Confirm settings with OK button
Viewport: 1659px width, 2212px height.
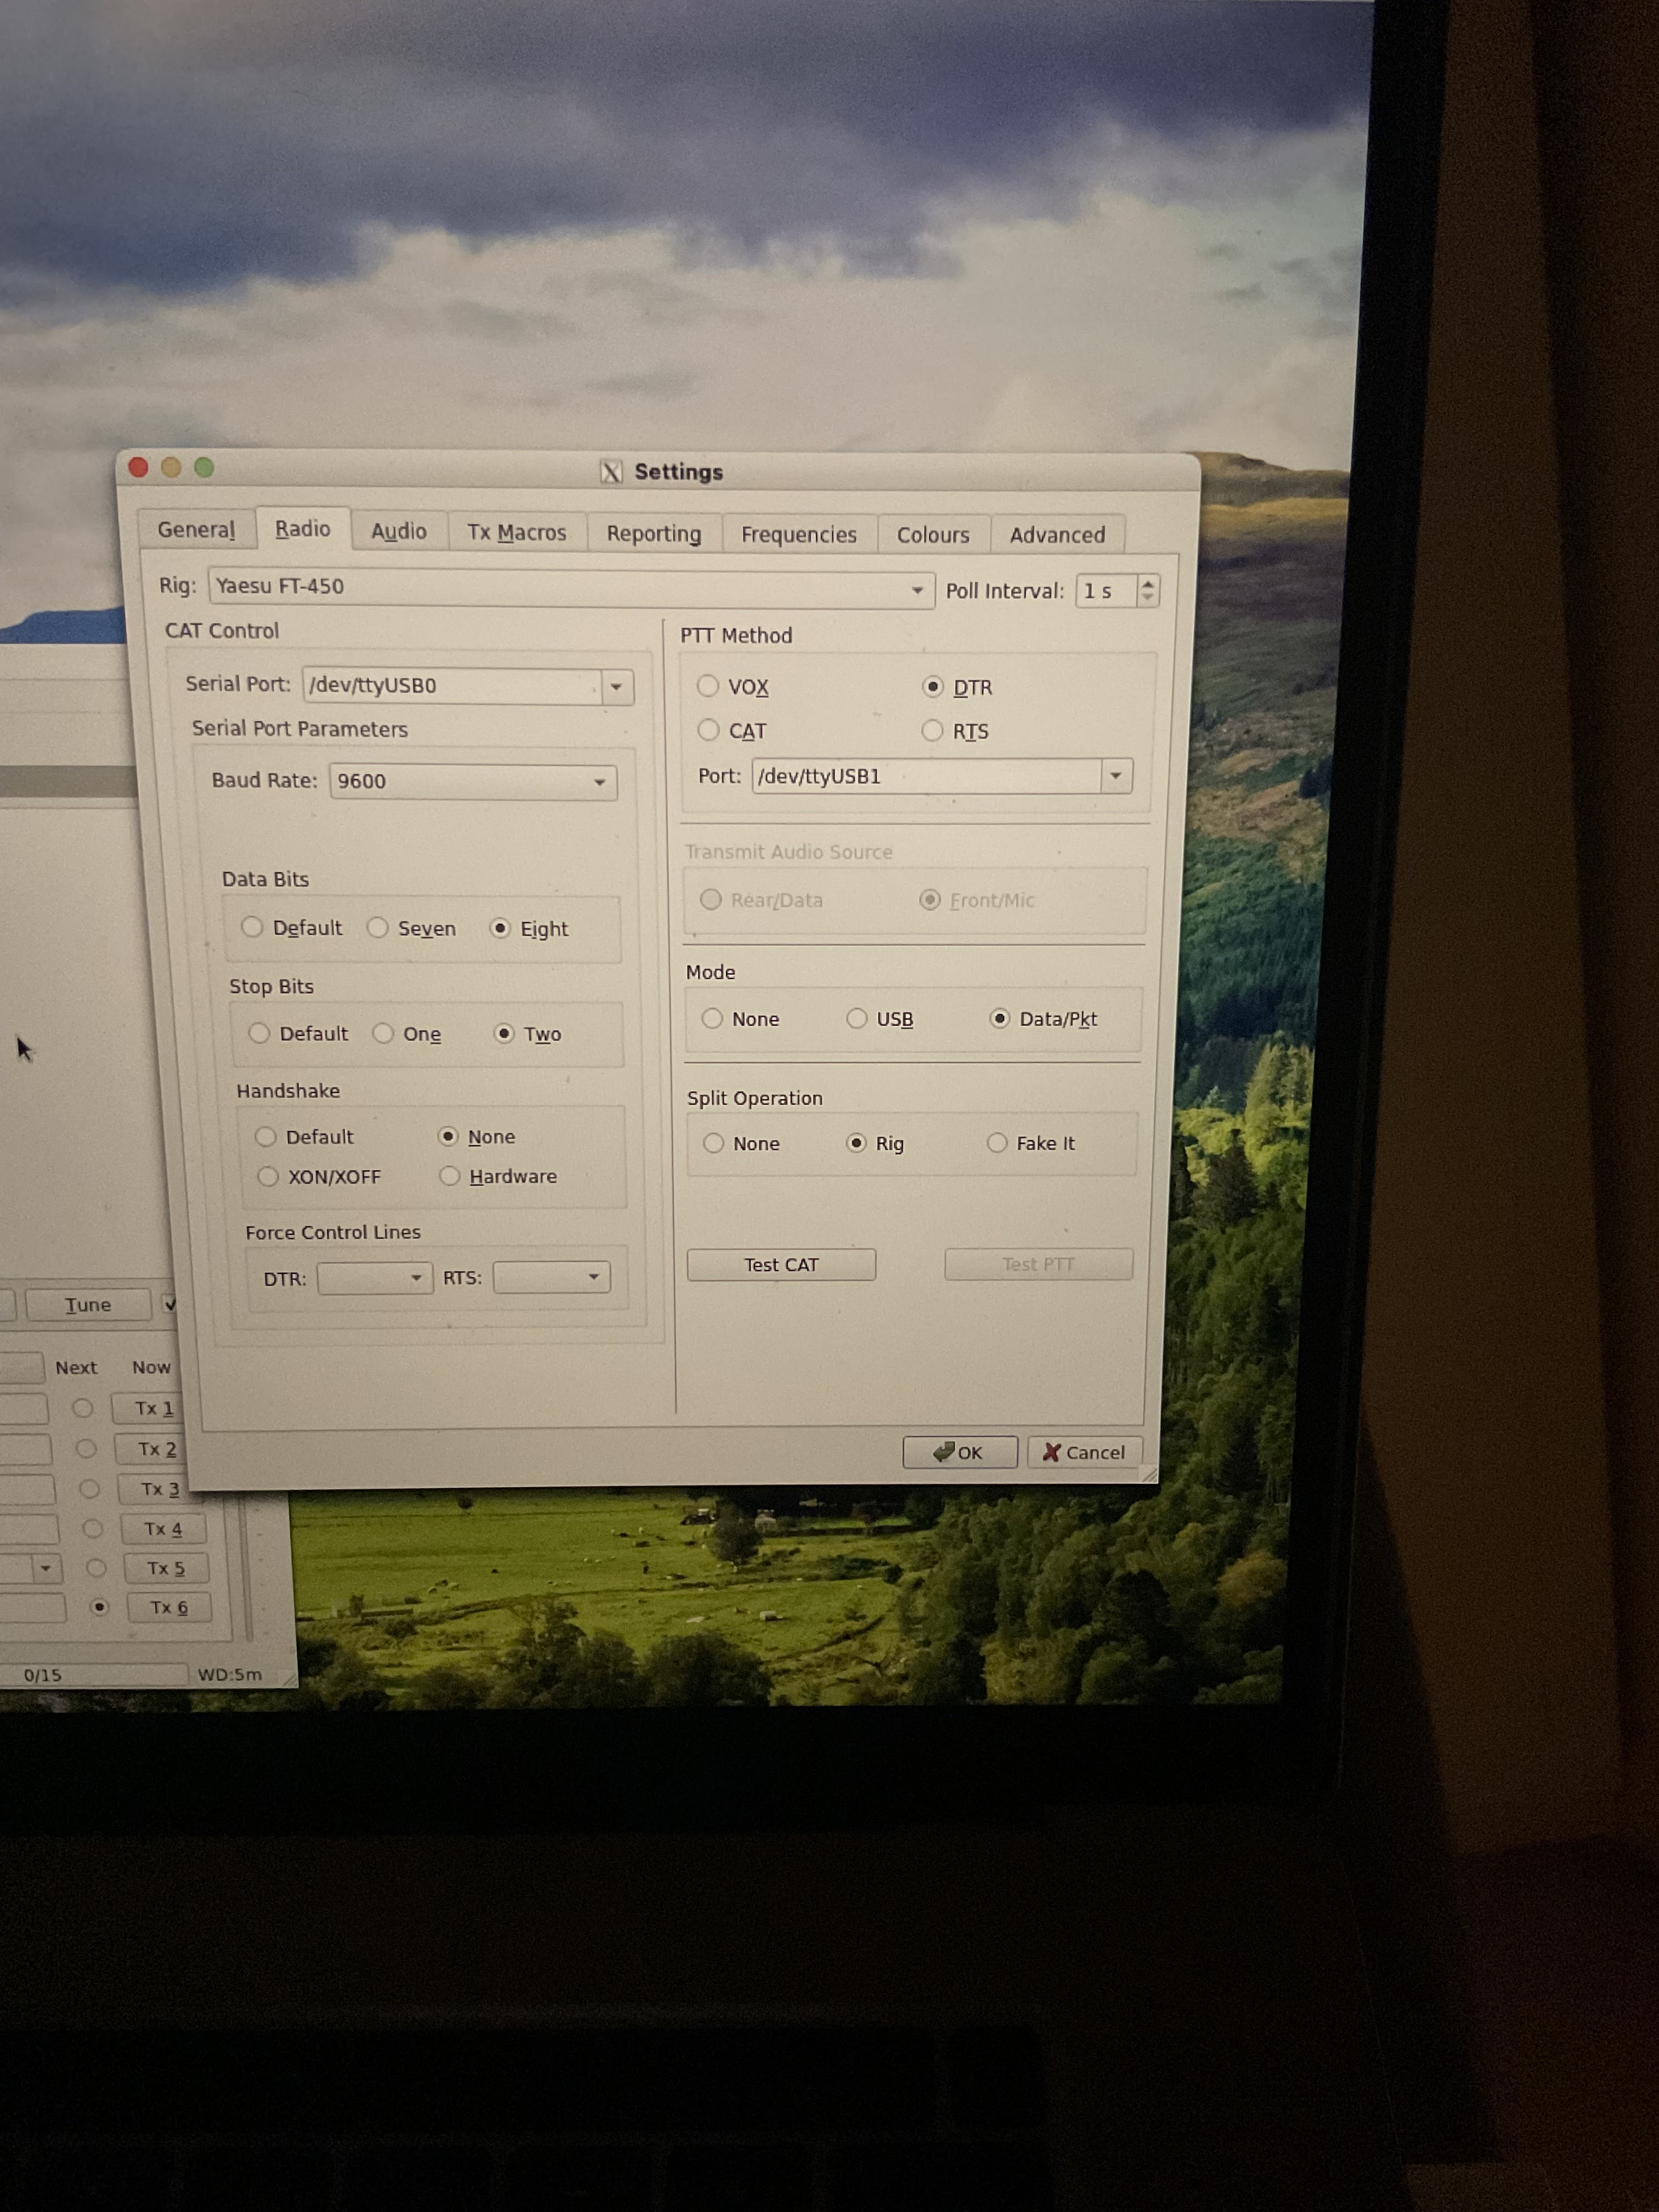point(959,1453)
